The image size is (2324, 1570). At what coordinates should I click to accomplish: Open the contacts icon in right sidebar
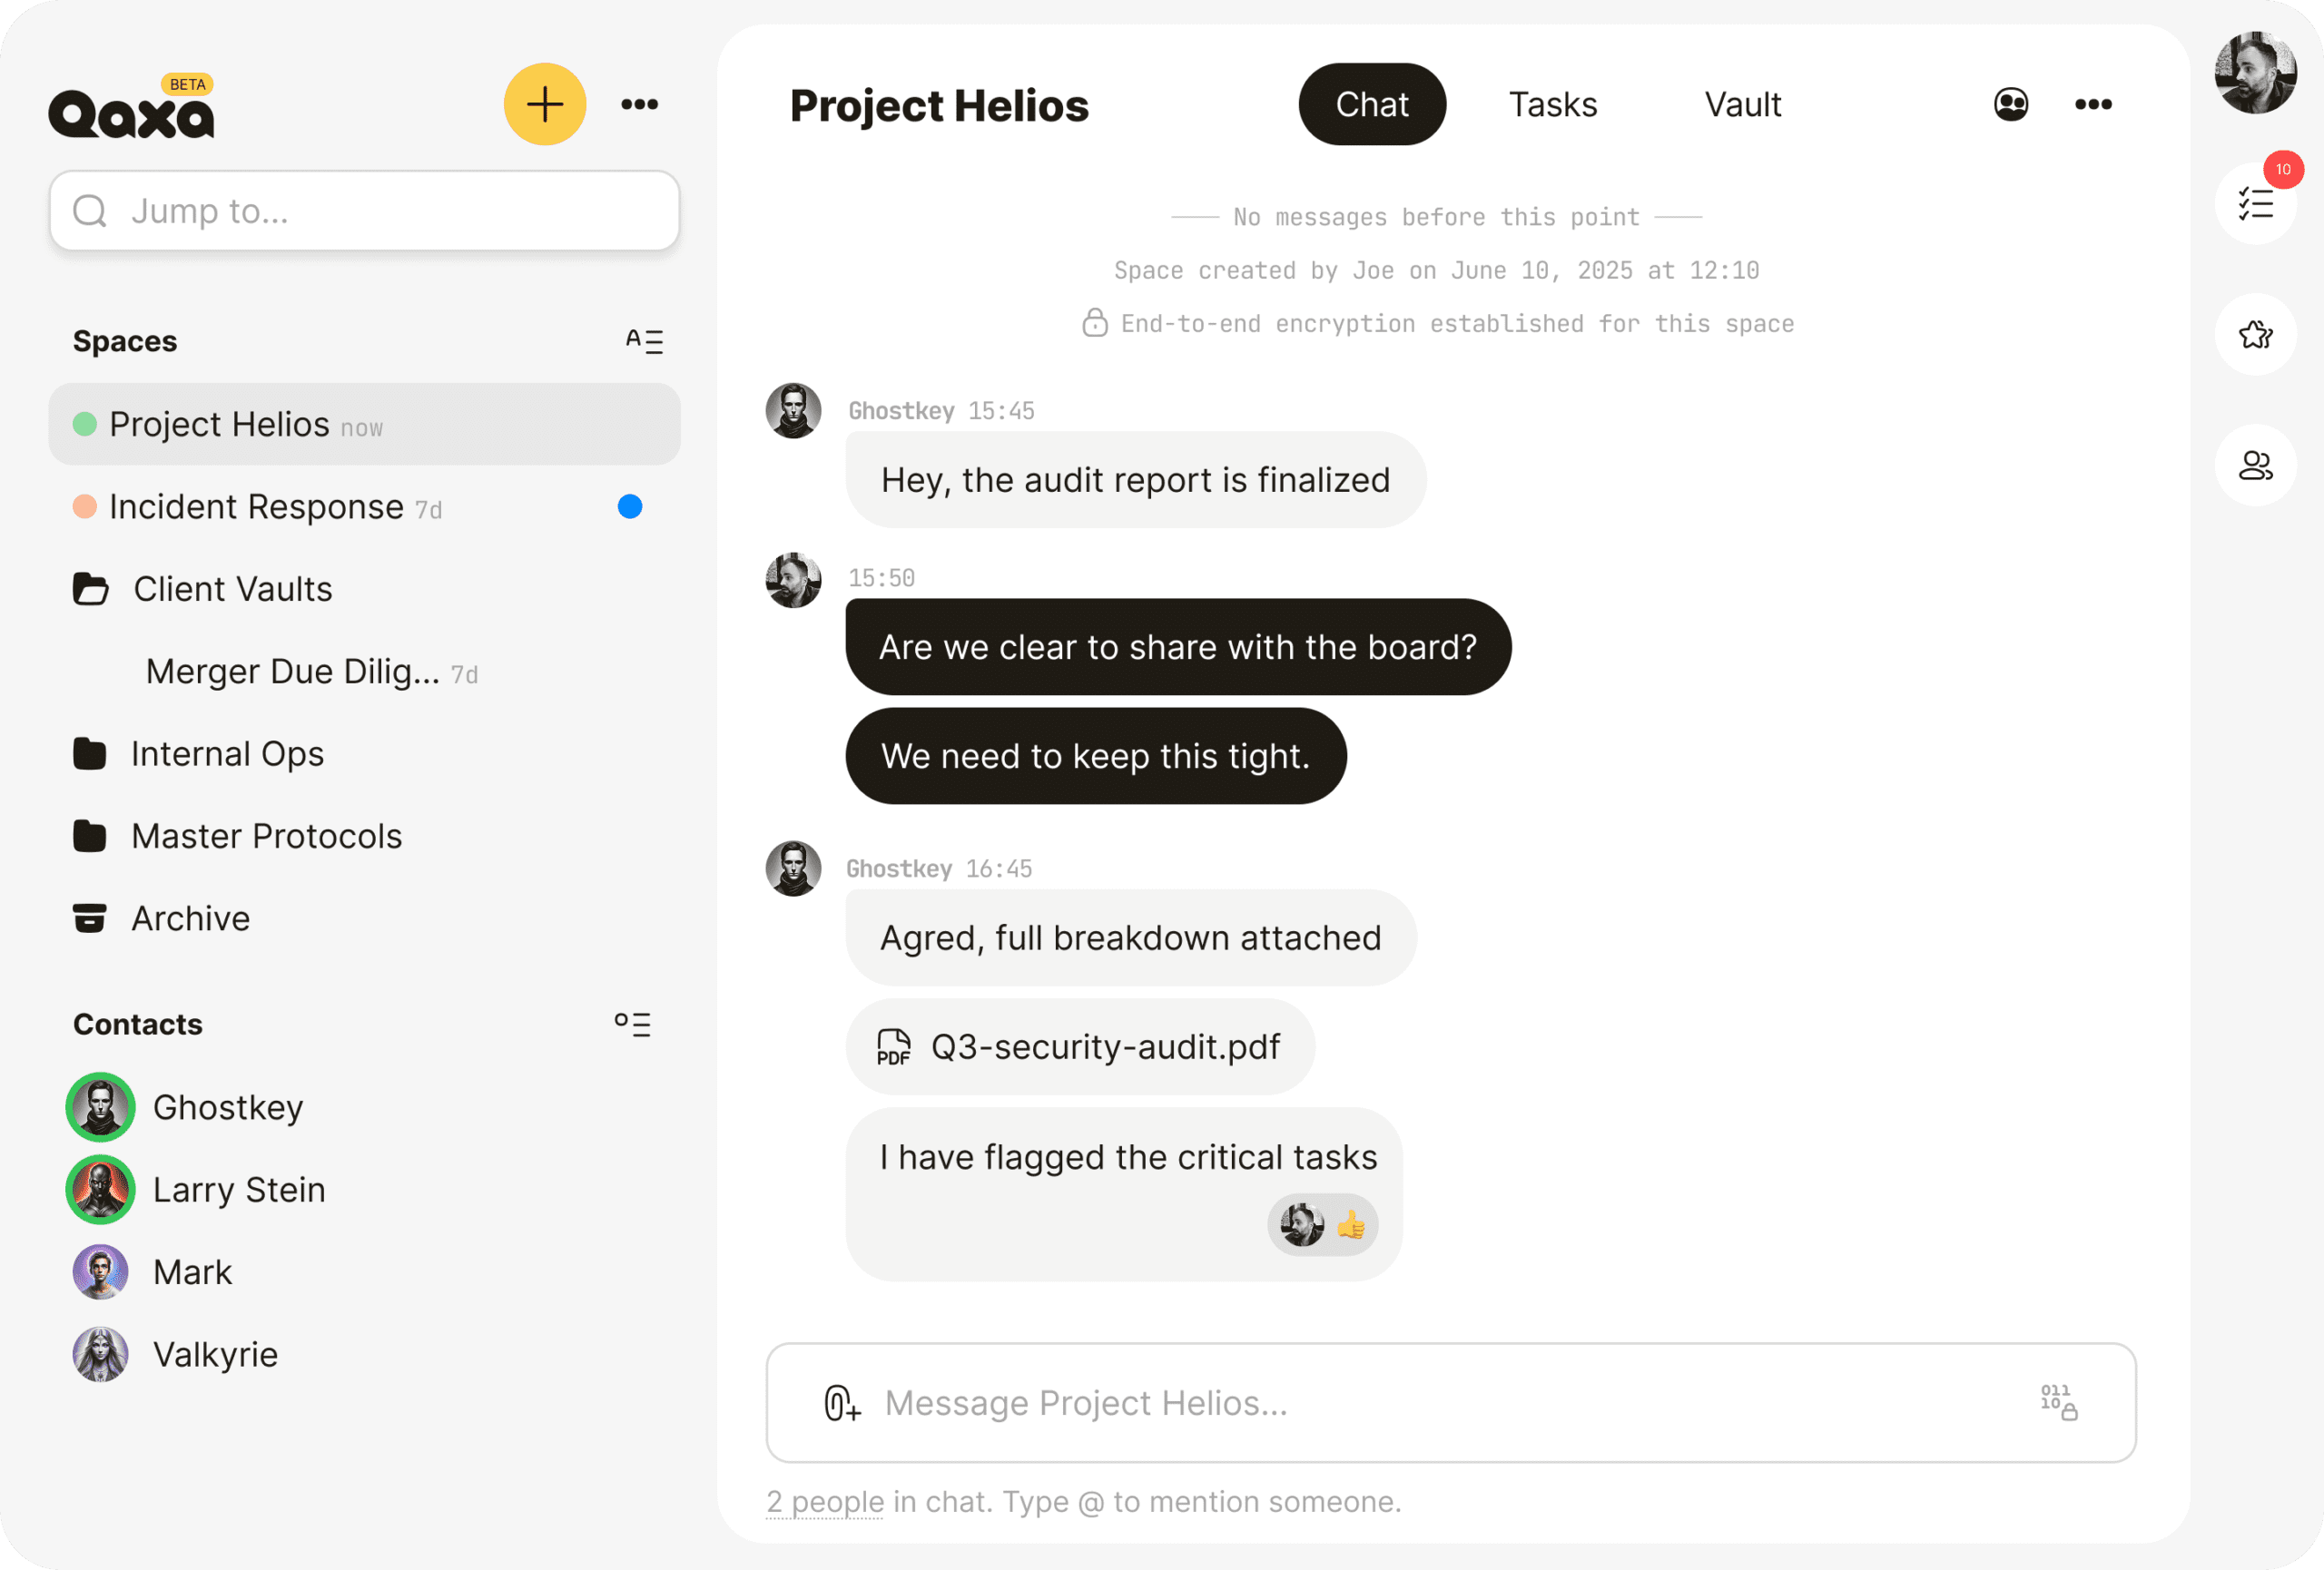click(x=2255, y=465)
